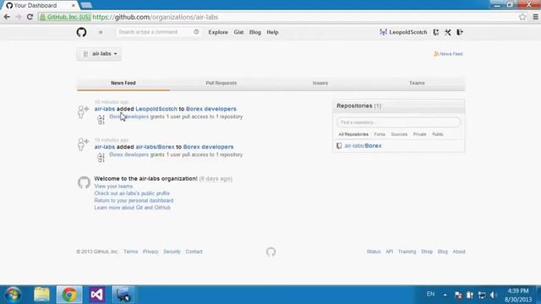Click Learn more about Git and GitHub
The image size is (541, 304).
coord(132,208)
